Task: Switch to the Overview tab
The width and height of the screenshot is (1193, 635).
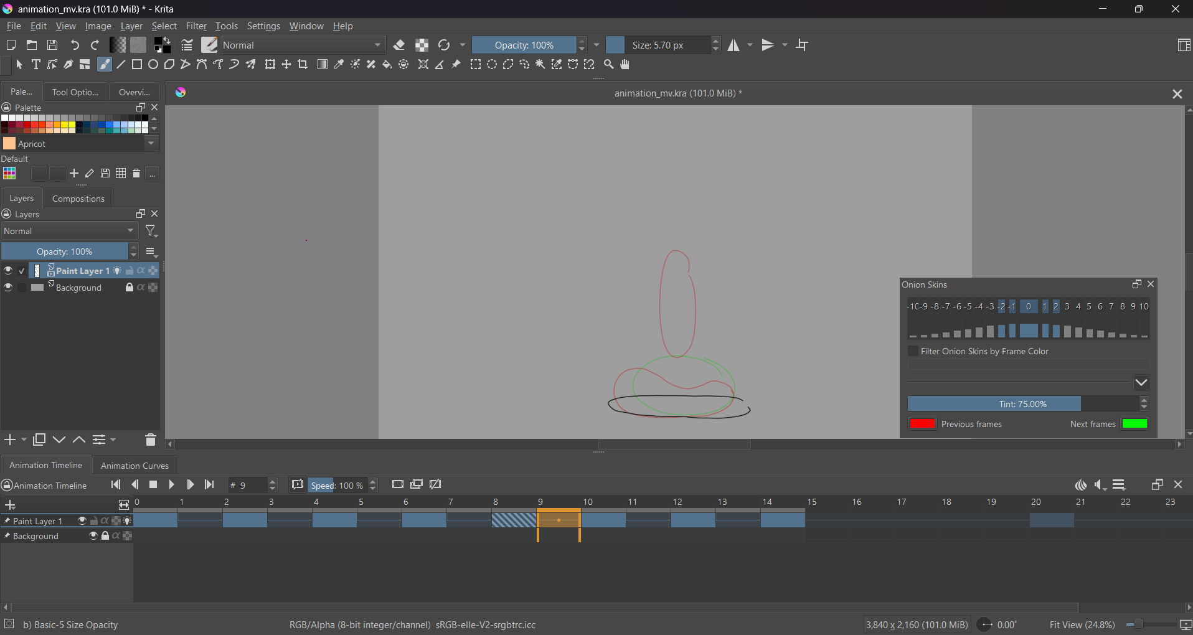Action: click(x=134, y=92)
